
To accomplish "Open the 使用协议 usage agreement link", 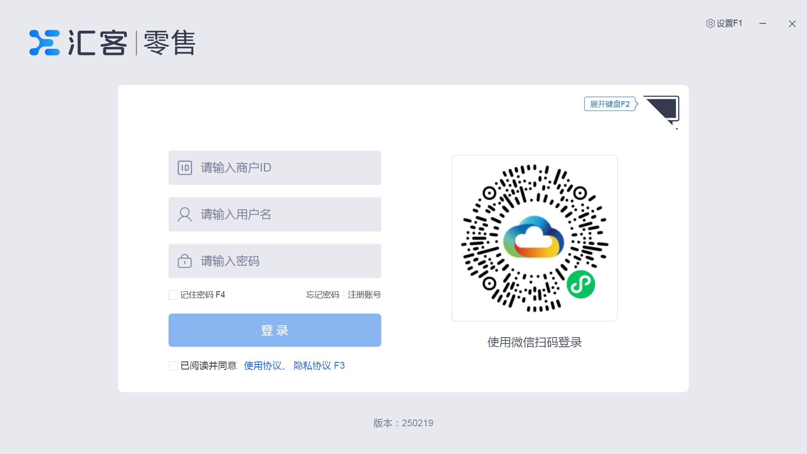I will point(263,366).
